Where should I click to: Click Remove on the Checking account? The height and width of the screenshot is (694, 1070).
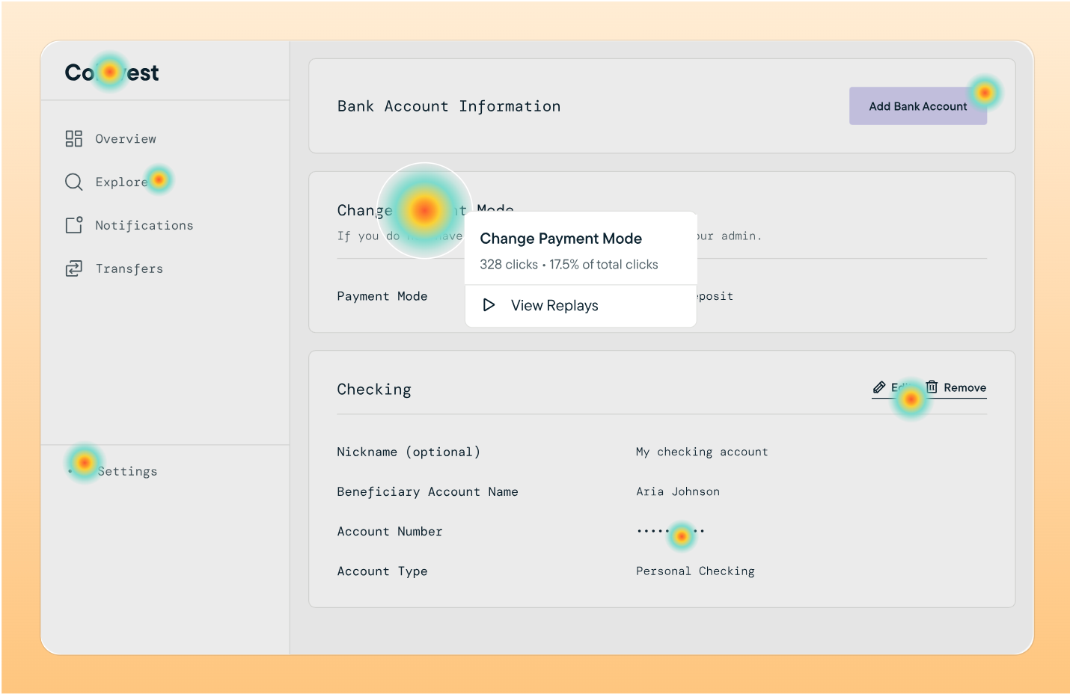coord(964,387)
